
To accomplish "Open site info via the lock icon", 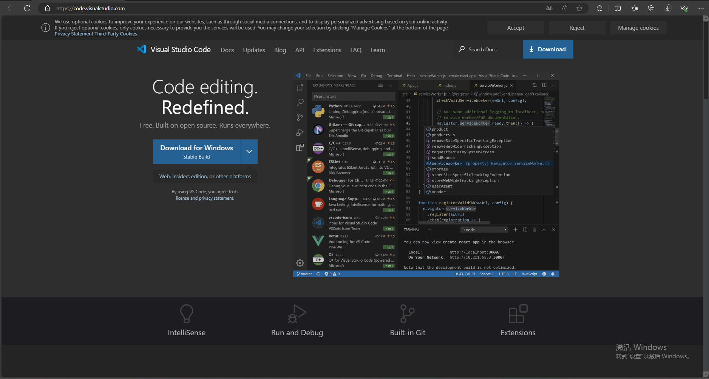I will click(48, 8).
